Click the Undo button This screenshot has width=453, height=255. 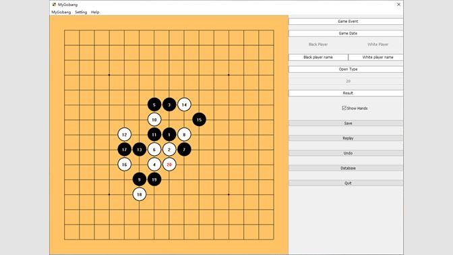pyautogui.click(x=346, y=153)
